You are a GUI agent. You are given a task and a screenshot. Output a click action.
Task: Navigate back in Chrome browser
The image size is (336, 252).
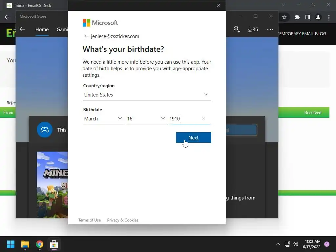pos(7,17)
